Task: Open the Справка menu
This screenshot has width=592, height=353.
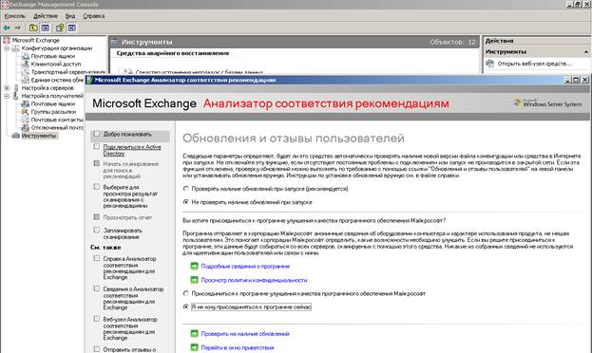Action: [x=94, y=16]
